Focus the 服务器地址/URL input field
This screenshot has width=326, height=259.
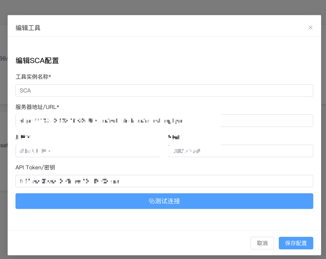[x=164, y=121]
